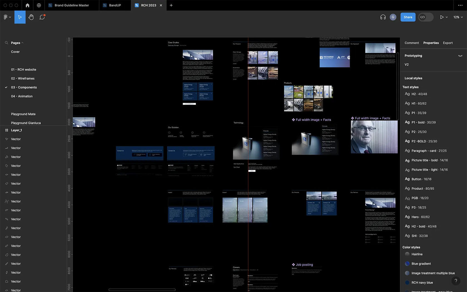Select the Move tool arrow

tap(20, 17)
